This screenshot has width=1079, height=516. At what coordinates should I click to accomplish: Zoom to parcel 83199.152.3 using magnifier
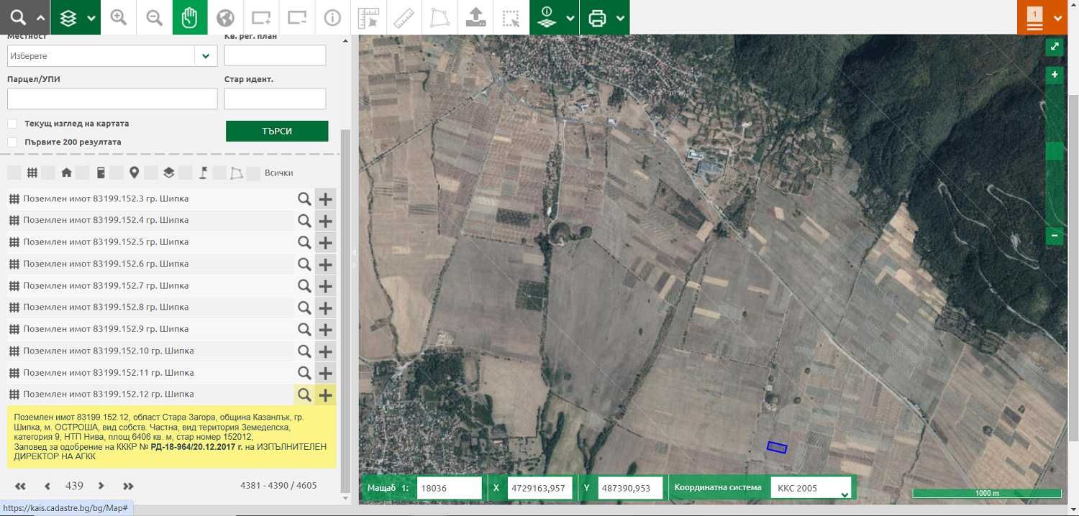(304, 199)
